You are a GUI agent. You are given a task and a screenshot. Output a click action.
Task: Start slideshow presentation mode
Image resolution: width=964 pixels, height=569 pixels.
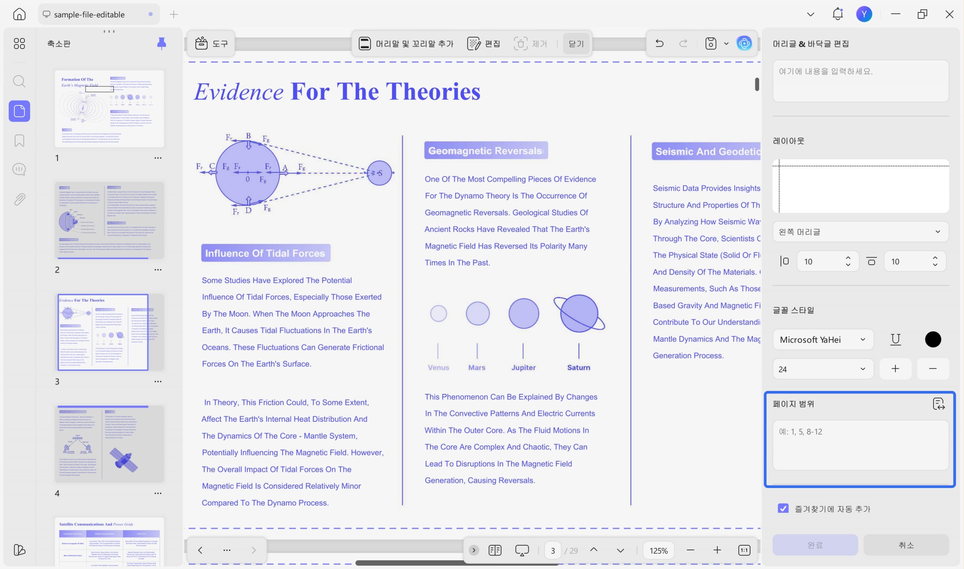522,550
